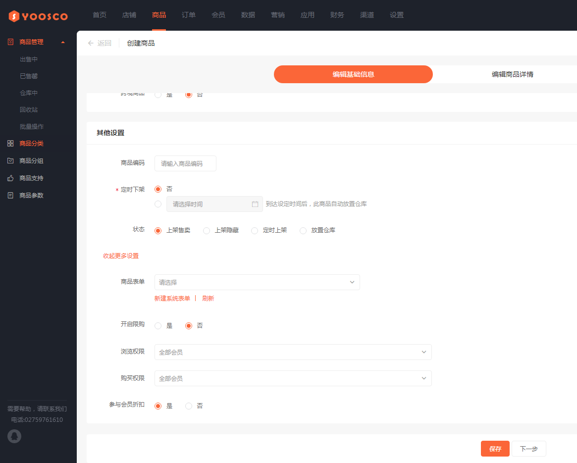The width and height of the screenshot is (577, 463).
Task: Open the 营销 top menu
Action: (278, 15)
